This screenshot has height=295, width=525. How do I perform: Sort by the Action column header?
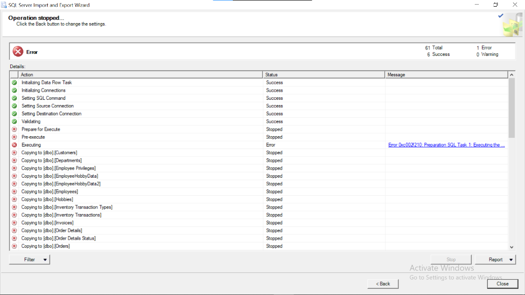point(140,75)
